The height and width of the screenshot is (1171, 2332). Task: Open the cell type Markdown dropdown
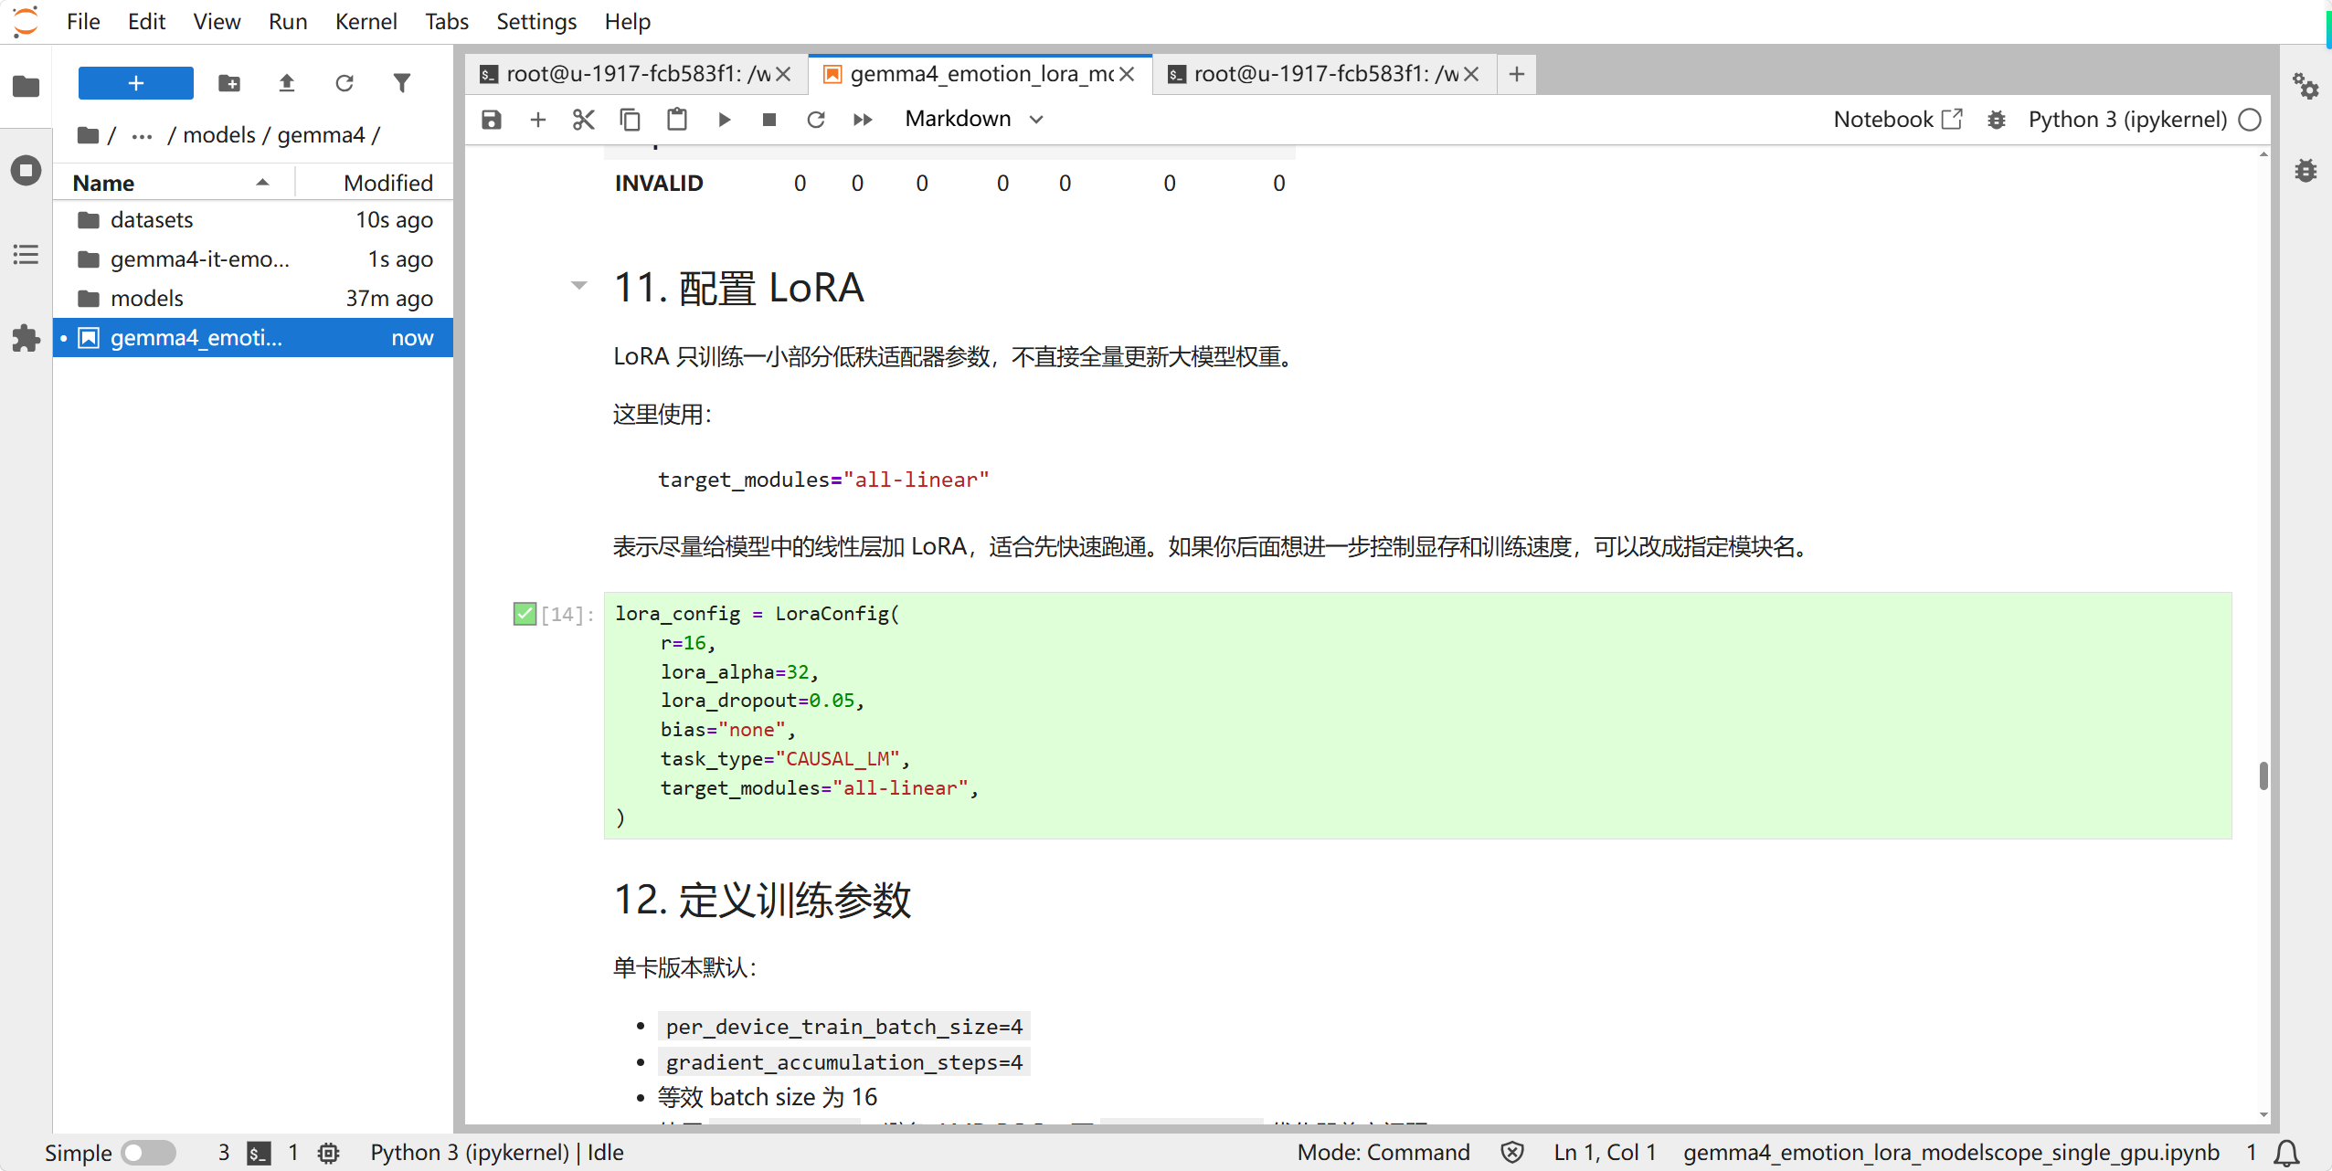[974, 119]
